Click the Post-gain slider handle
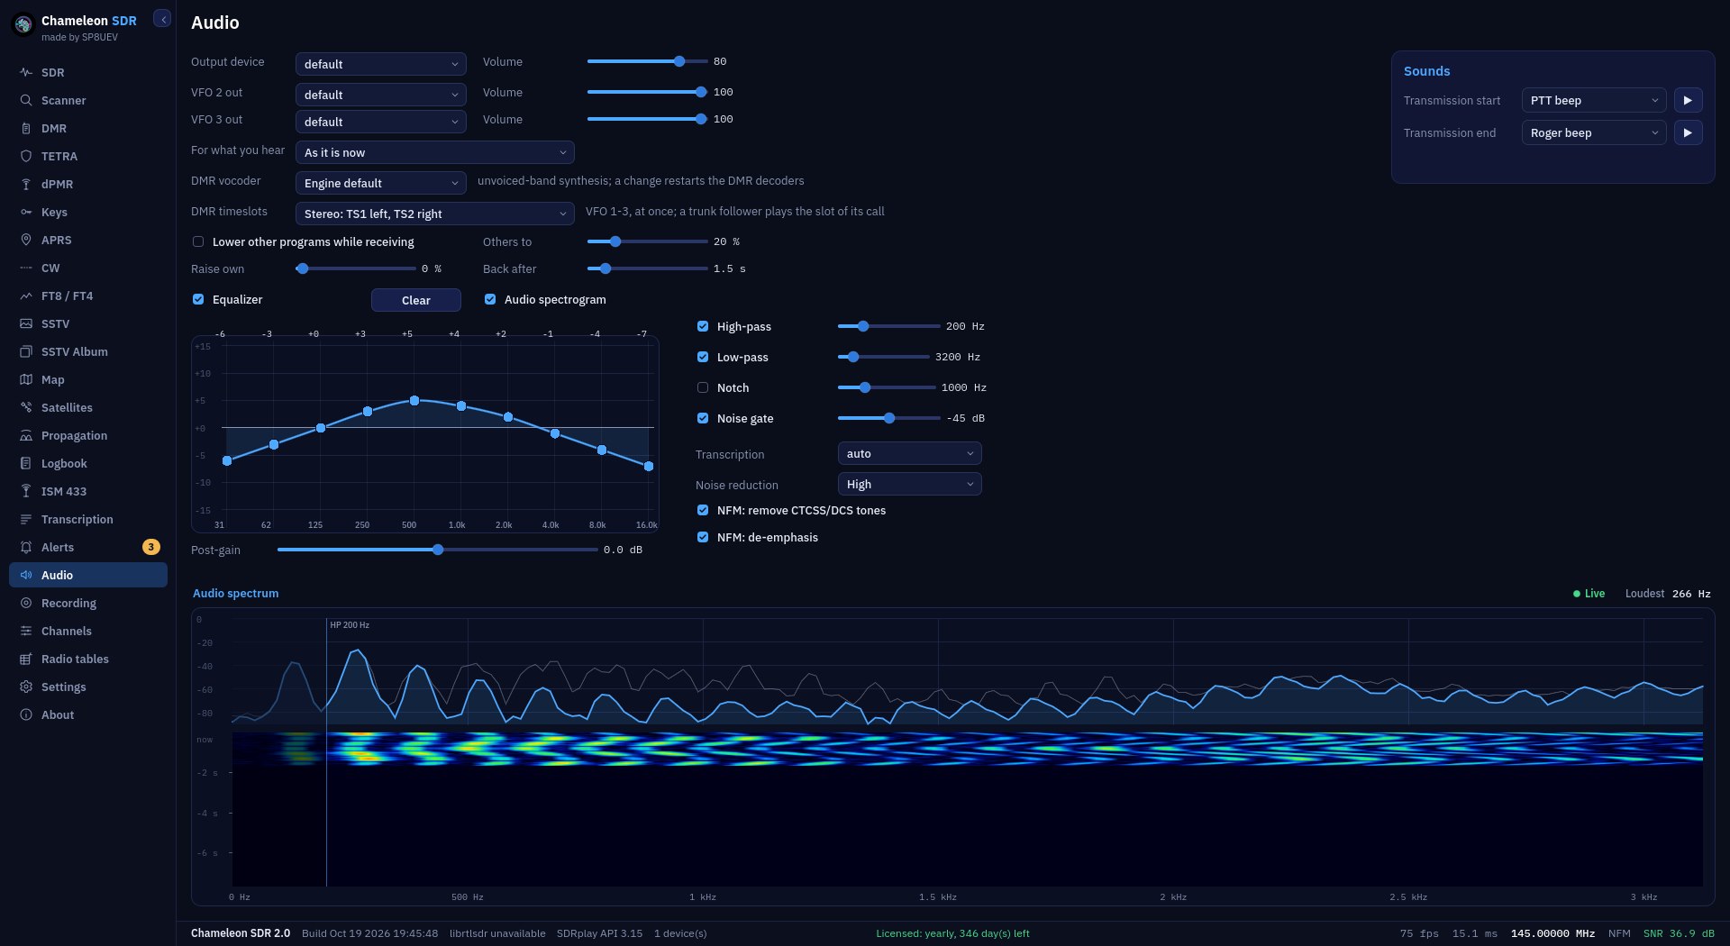 [438, 550]
